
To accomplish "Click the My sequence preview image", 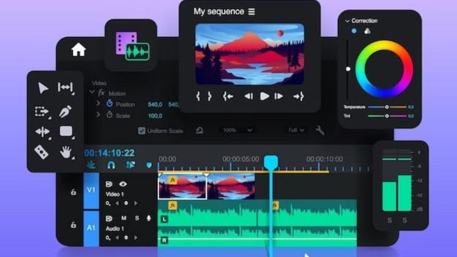I will click(250, 54).
